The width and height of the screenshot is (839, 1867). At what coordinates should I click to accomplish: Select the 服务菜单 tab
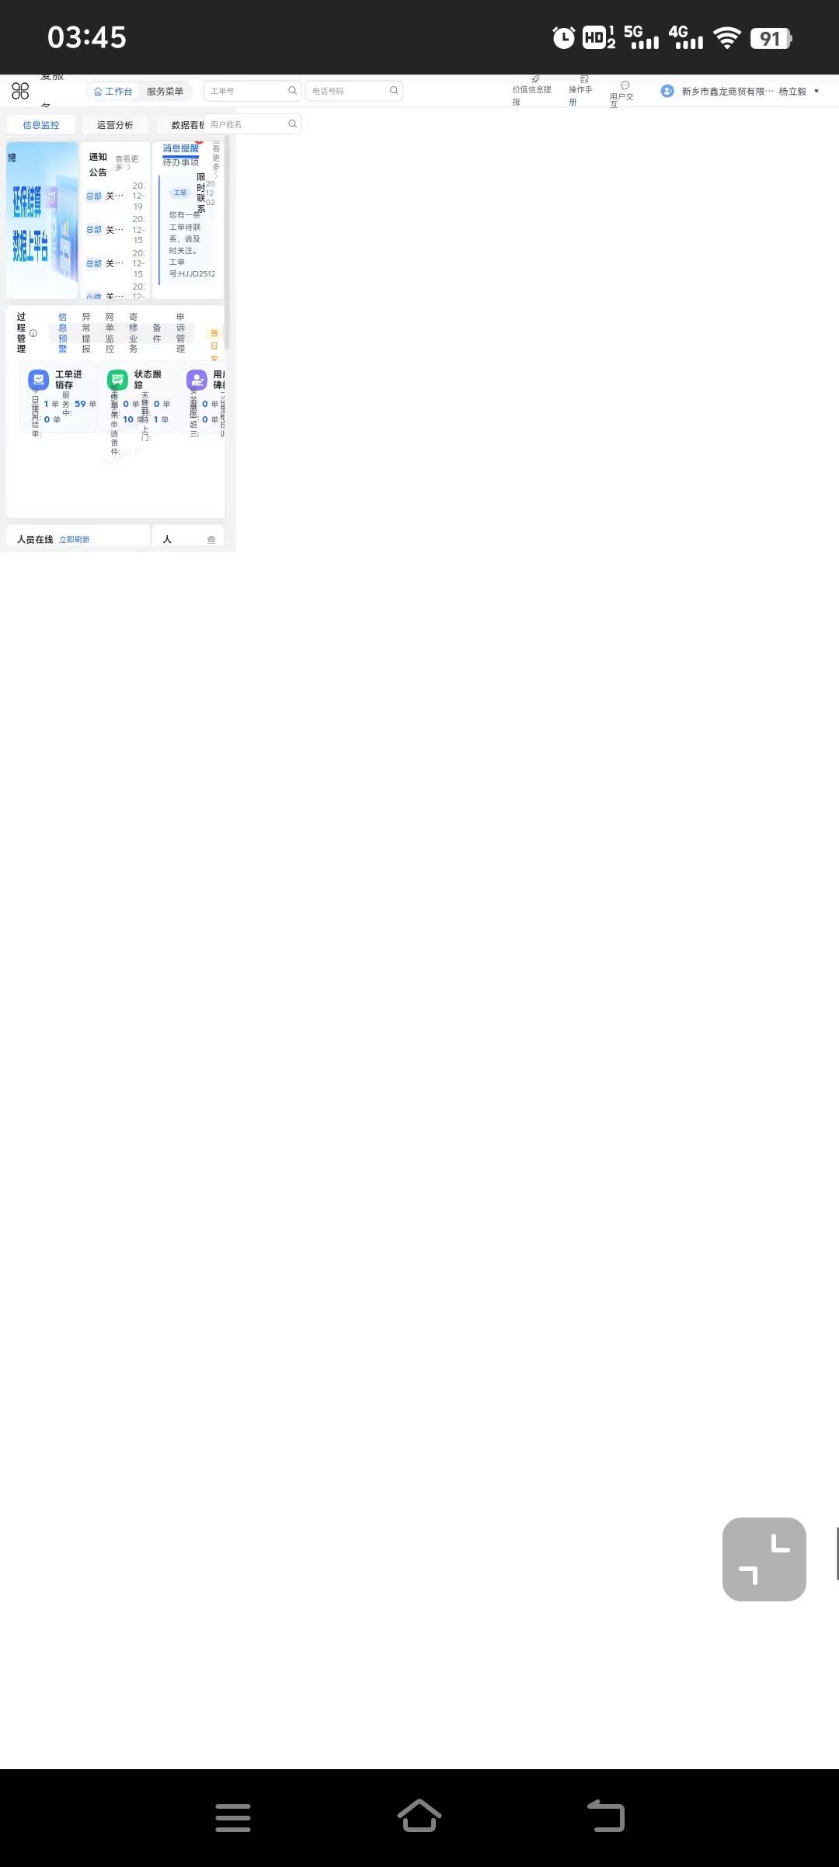[x=165, y=91]
